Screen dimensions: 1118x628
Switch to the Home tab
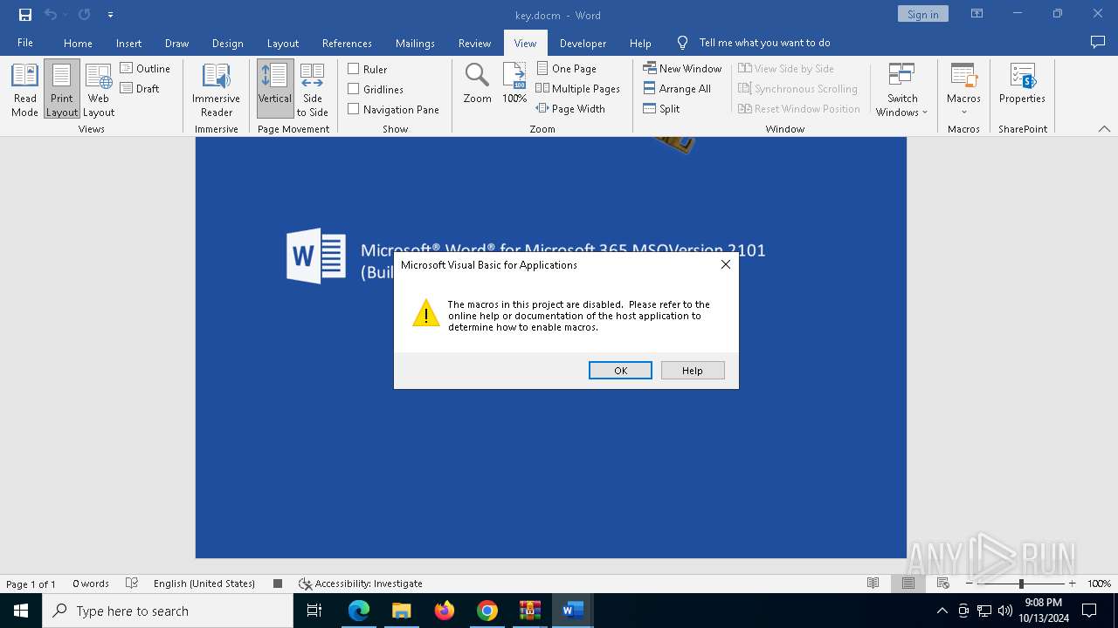pos(78,43)
